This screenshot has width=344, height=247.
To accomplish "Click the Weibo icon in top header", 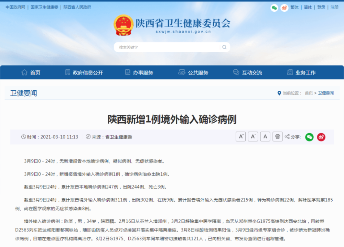I will point(284,8).
